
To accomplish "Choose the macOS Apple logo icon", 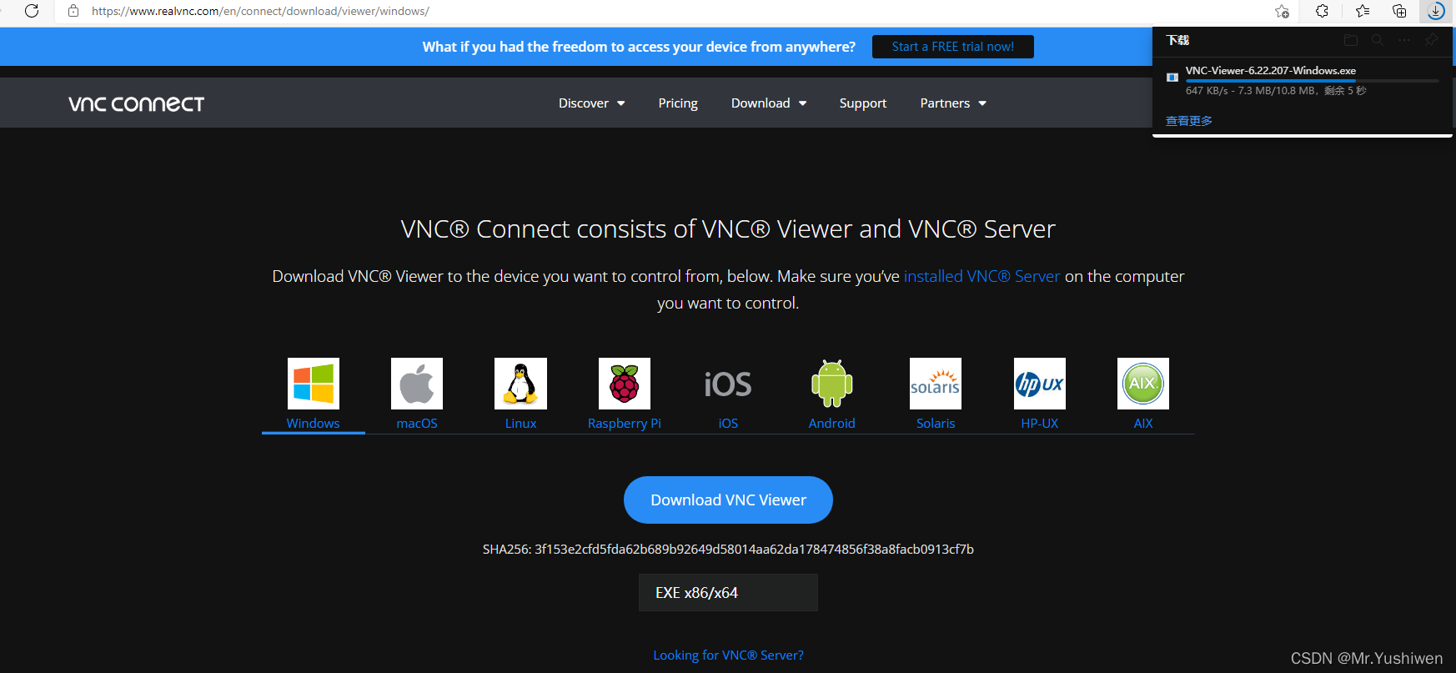I will tap(417, 384).
